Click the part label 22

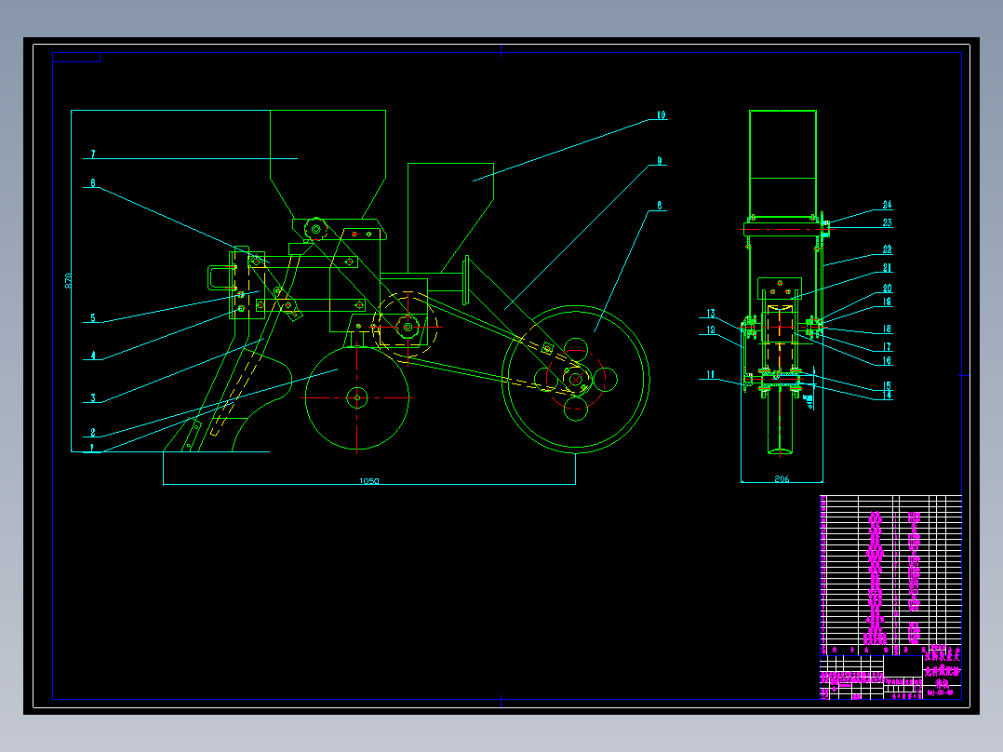tap(887, 249)
